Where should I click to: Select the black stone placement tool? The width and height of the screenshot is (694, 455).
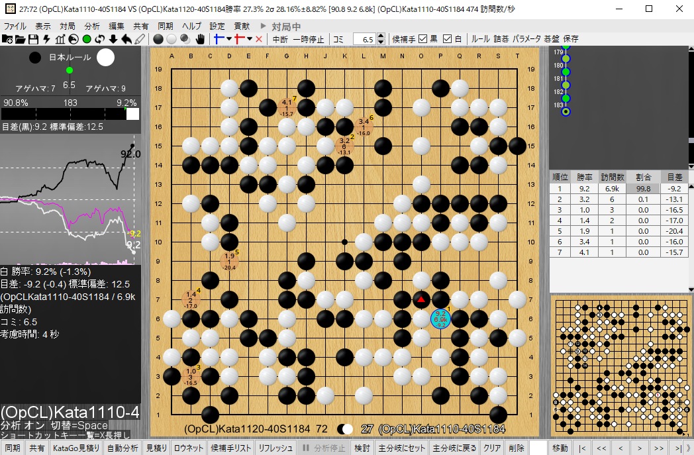pos(158,39)
